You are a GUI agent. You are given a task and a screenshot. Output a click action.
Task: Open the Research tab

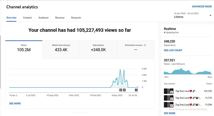tap(76, 18)
